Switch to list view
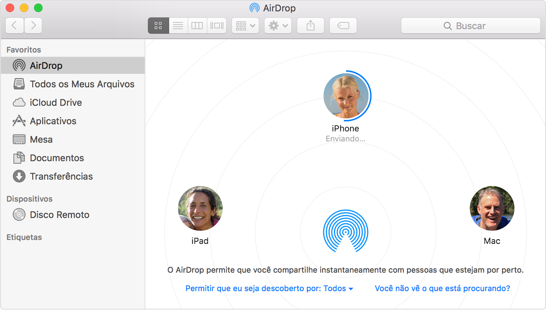This screenshot has height=310, width=546. coord(178,26)
